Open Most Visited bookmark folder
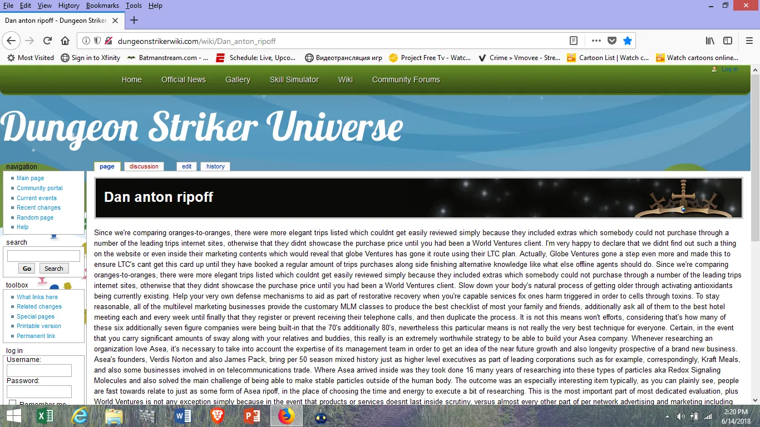 coord(31,57)
